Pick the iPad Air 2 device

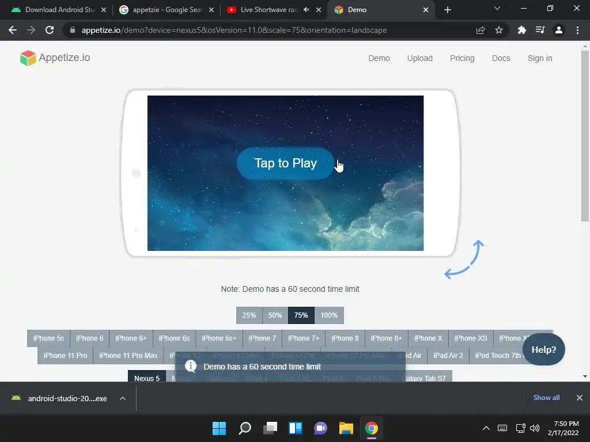[448, 356]
